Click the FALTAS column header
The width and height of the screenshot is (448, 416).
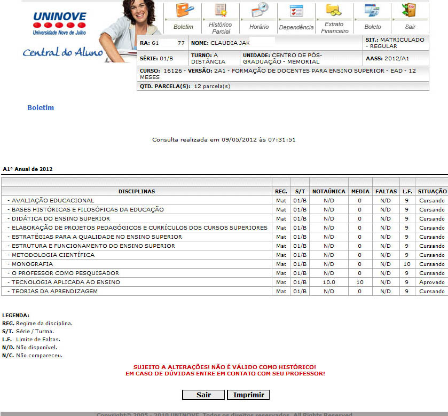(x=386, y=191)
